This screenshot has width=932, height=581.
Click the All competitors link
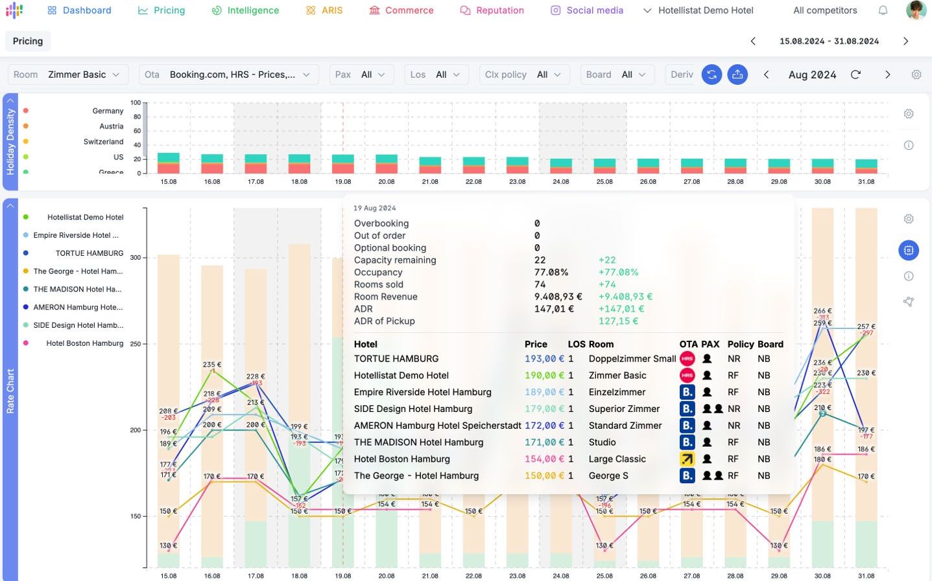click(x=825, y=10)
